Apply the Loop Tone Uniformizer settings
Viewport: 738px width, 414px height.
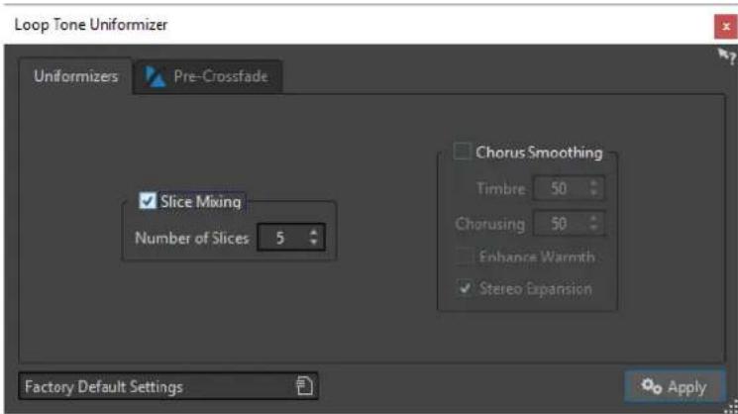(674, 386)
